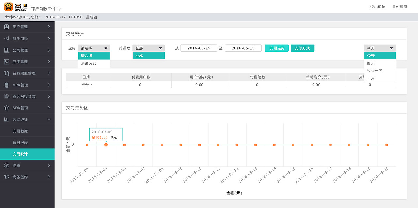The width and height of the screenshot is (418, 208).
Task: Select 测试test from the application list
Action: [x=94, y=63]
